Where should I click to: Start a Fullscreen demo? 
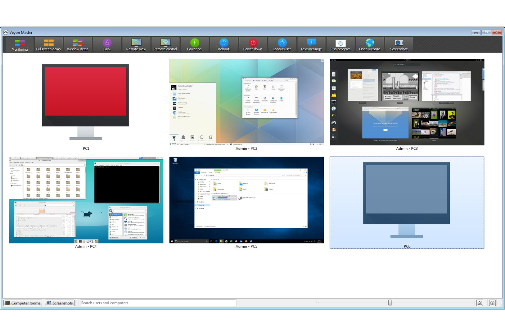tap(48, 44)
